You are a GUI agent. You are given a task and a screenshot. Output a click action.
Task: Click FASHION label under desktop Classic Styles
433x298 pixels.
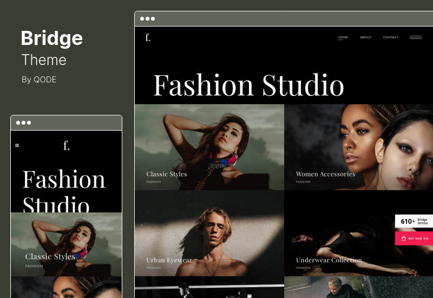(154, 182)
